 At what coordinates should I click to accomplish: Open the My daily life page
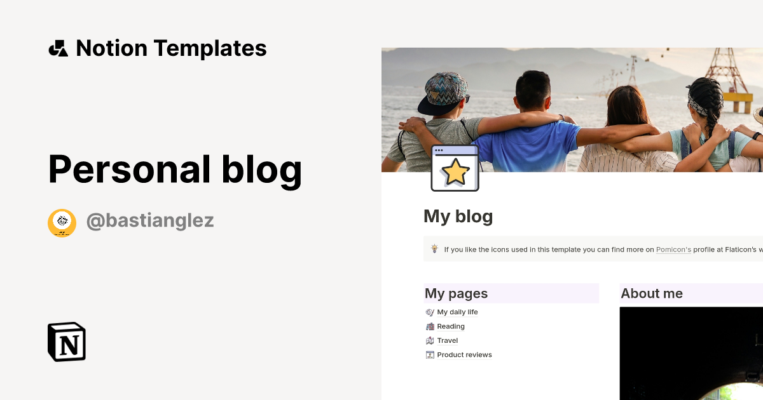click(x=456, y=312)
